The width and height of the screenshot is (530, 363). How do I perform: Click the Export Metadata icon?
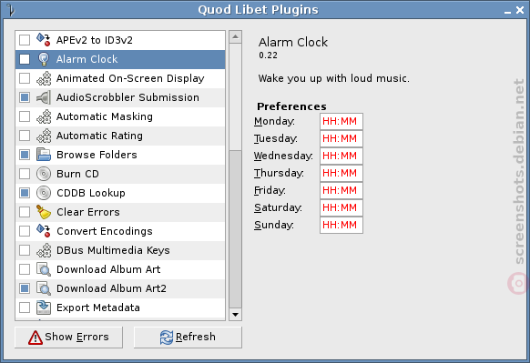point(44,308)
